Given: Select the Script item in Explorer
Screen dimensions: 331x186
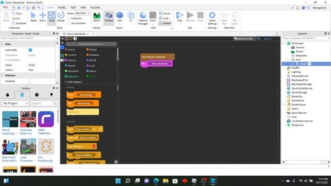Looking at the screenshot, I should pos(303,64).
